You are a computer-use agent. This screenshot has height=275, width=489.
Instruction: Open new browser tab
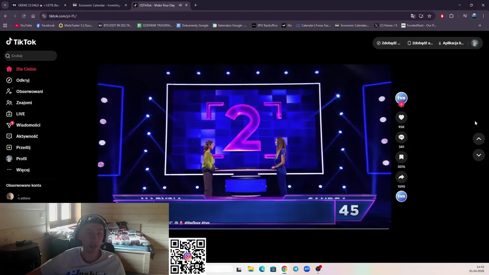(x=196, y=5)
